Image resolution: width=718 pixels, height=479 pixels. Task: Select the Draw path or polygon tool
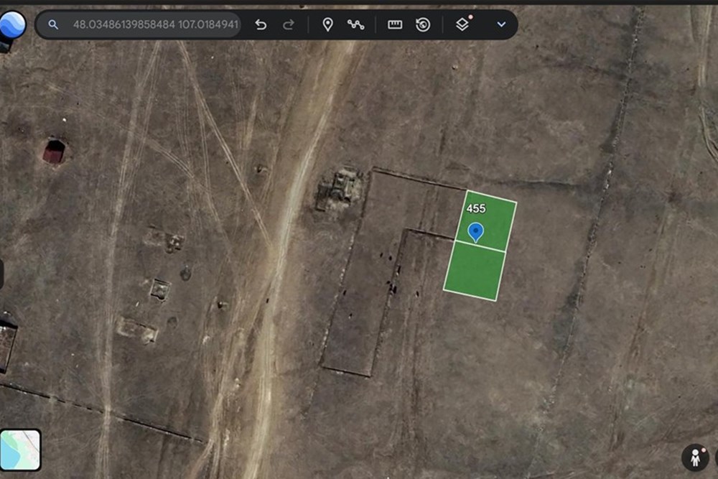[356, 24]
